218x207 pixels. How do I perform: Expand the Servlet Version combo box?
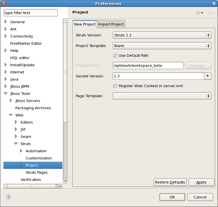point(208,76)
